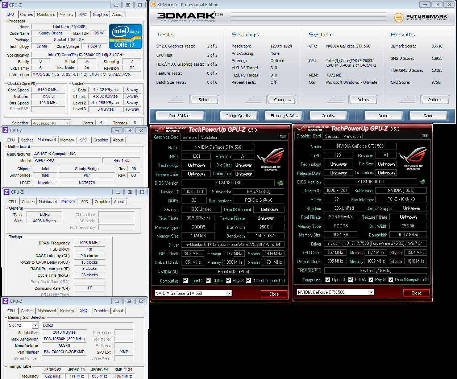457x379 pixels.
Task: Click the Futuremark logo in 3DMark06
Action: coord(421,17)
